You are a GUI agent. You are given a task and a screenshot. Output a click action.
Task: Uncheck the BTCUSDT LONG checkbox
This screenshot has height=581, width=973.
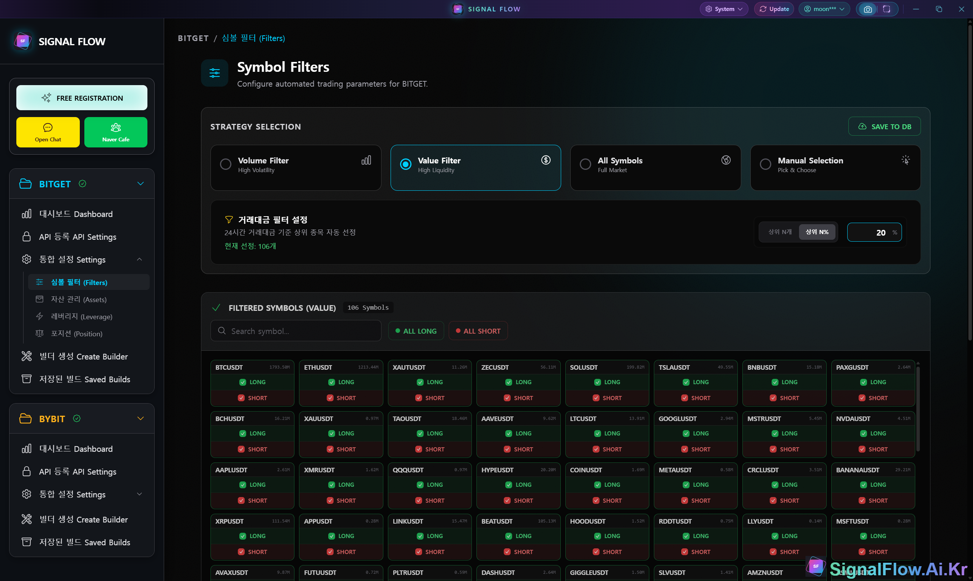243,382
